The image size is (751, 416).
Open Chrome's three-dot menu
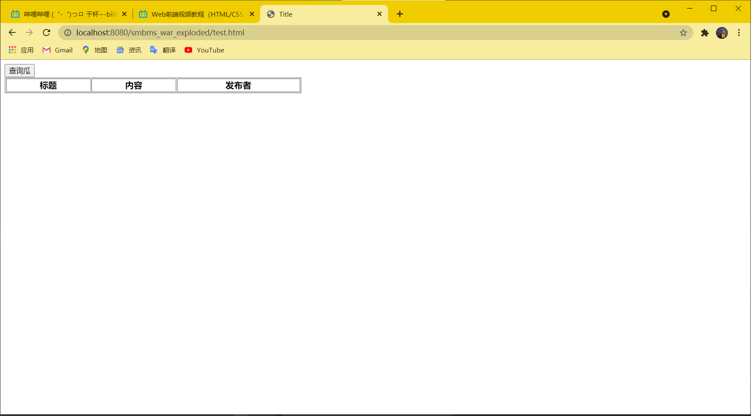click(739, 33)
